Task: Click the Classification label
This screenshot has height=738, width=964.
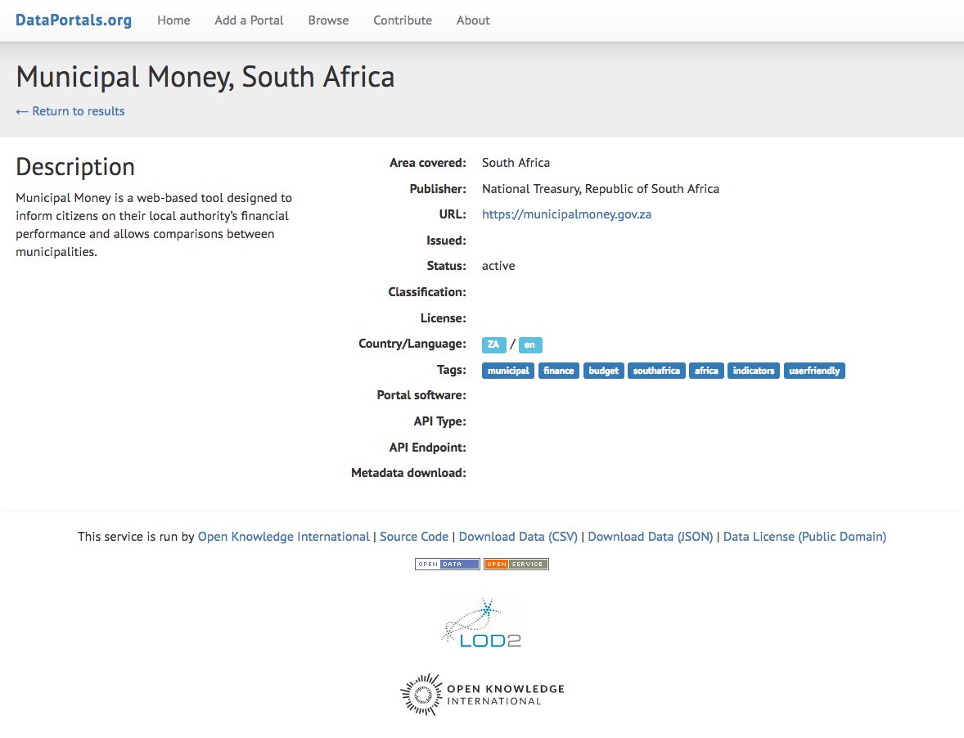Action: tap(426, 292)
